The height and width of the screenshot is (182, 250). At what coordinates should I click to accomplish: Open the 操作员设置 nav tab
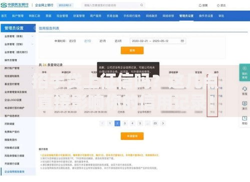206,16
